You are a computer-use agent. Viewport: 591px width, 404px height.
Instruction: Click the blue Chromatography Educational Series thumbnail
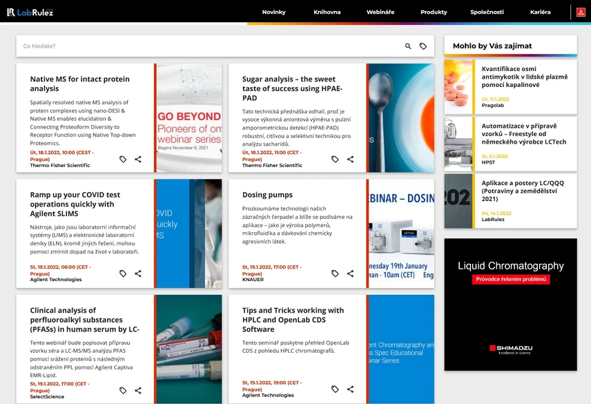[x=401, y=349]
